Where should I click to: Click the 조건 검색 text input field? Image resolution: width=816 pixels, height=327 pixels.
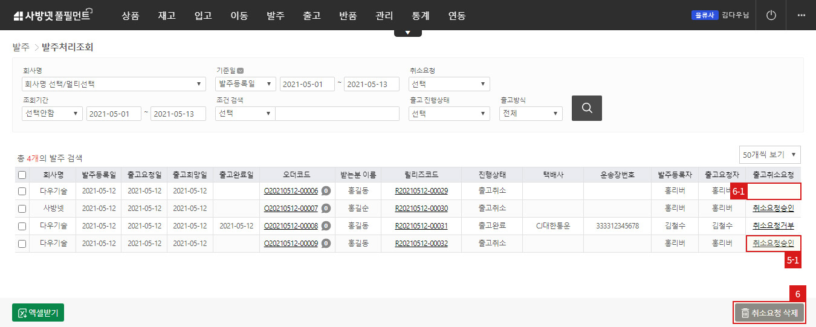pos(337,114)
